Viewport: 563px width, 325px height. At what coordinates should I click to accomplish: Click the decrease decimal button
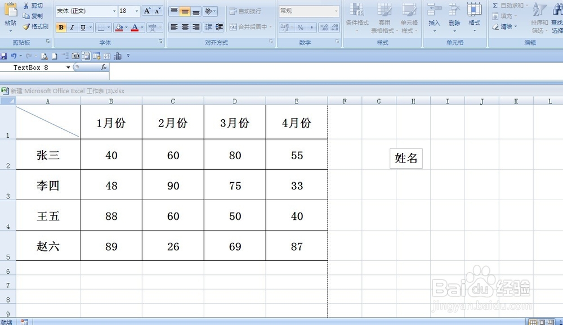(x=335, y=27)
